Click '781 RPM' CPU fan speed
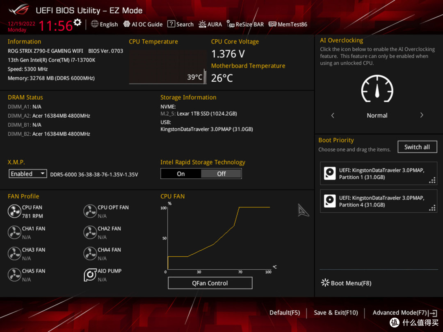 (32, 216)
